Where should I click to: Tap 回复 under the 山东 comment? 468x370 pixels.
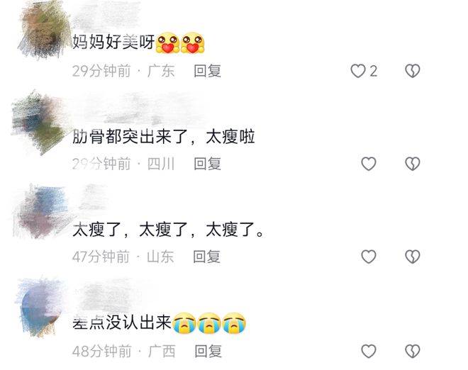point(207,257)
